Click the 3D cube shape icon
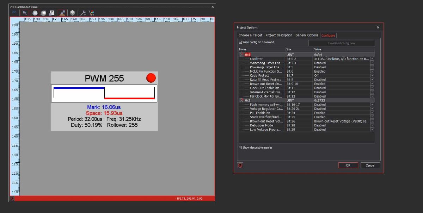This screenshot has width=423, height=213. click(x=72, y=13)
